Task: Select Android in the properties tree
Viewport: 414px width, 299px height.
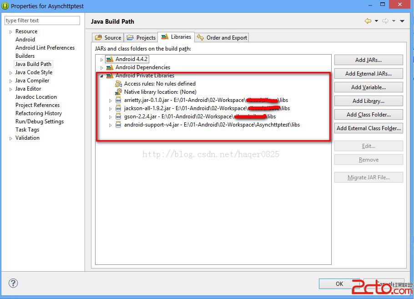Action: point(25,39)
